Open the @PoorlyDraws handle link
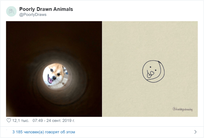Screen dimensions: 204x138 pyautogui.click(x=33, y=15)
